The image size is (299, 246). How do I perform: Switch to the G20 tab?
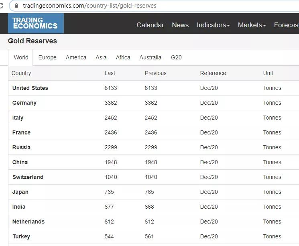[176, 57]
